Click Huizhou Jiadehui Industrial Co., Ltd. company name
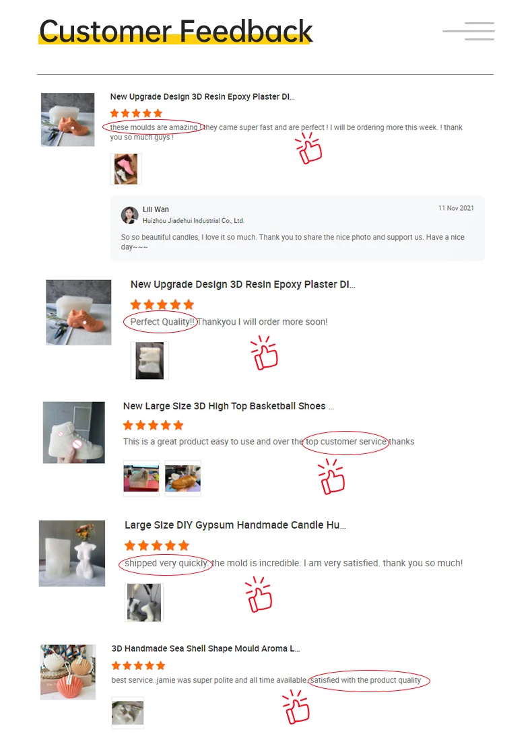 pyautogui.click(x=193, y=220)
